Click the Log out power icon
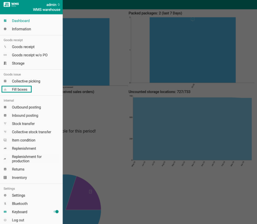 point(5,220)
